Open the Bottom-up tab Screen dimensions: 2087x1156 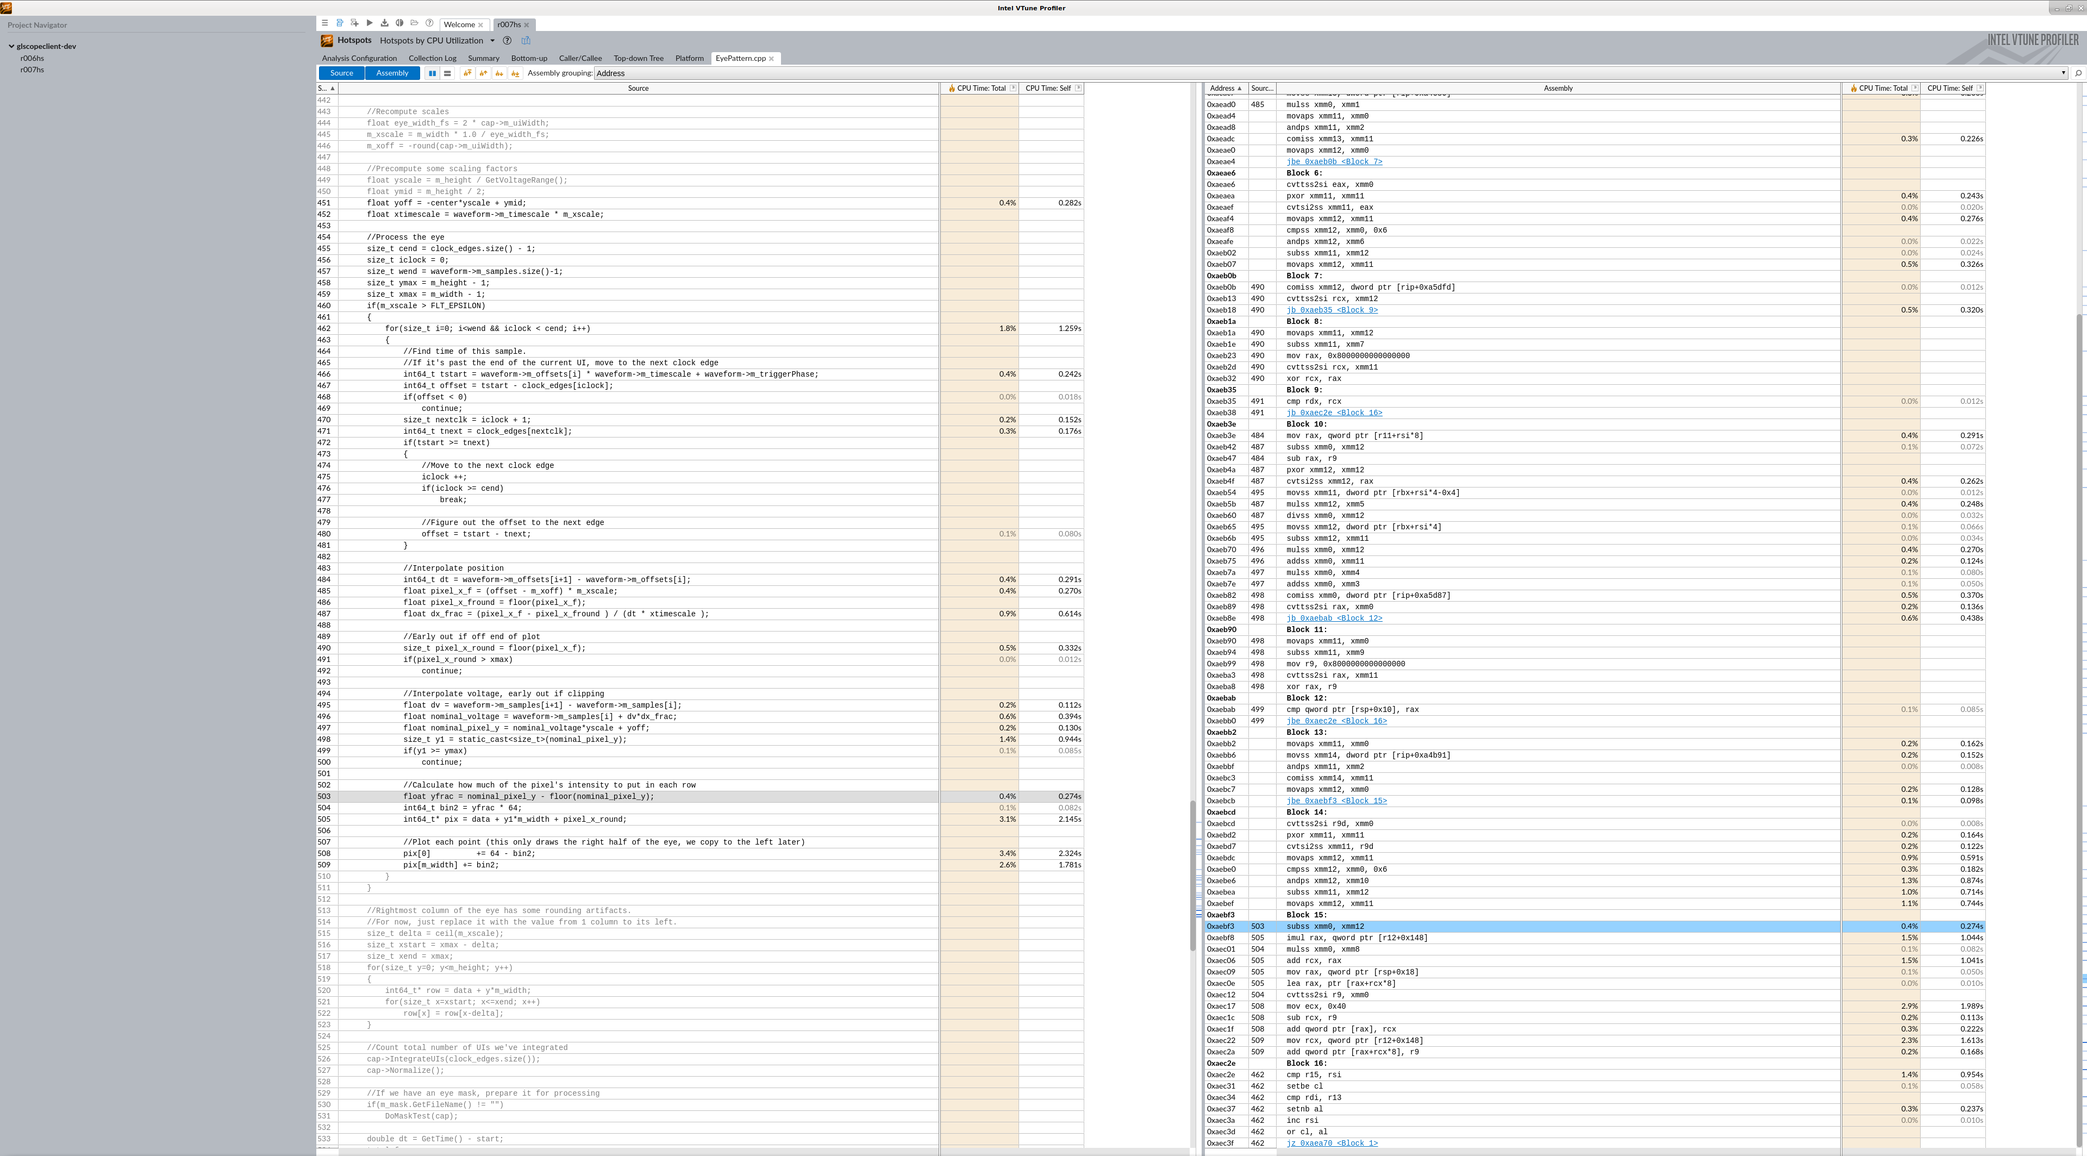click(x=529, y=58)
